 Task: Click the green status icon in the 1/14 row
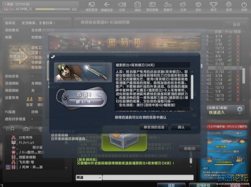click(x=238, y=79)
